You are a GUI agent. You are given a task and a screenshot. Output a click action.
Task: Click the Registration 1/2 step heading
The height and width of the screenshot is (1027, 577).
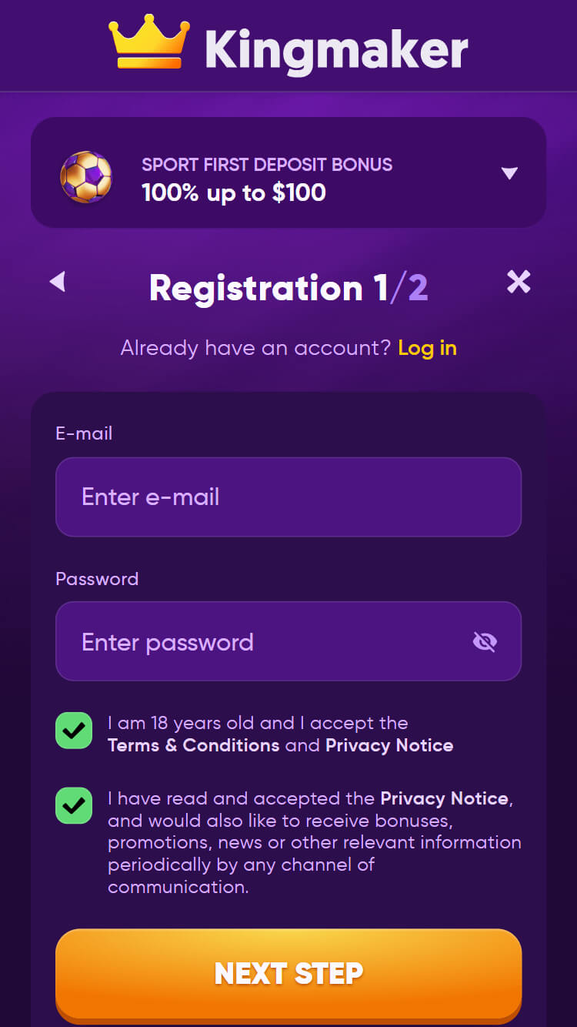click(288, 288)
